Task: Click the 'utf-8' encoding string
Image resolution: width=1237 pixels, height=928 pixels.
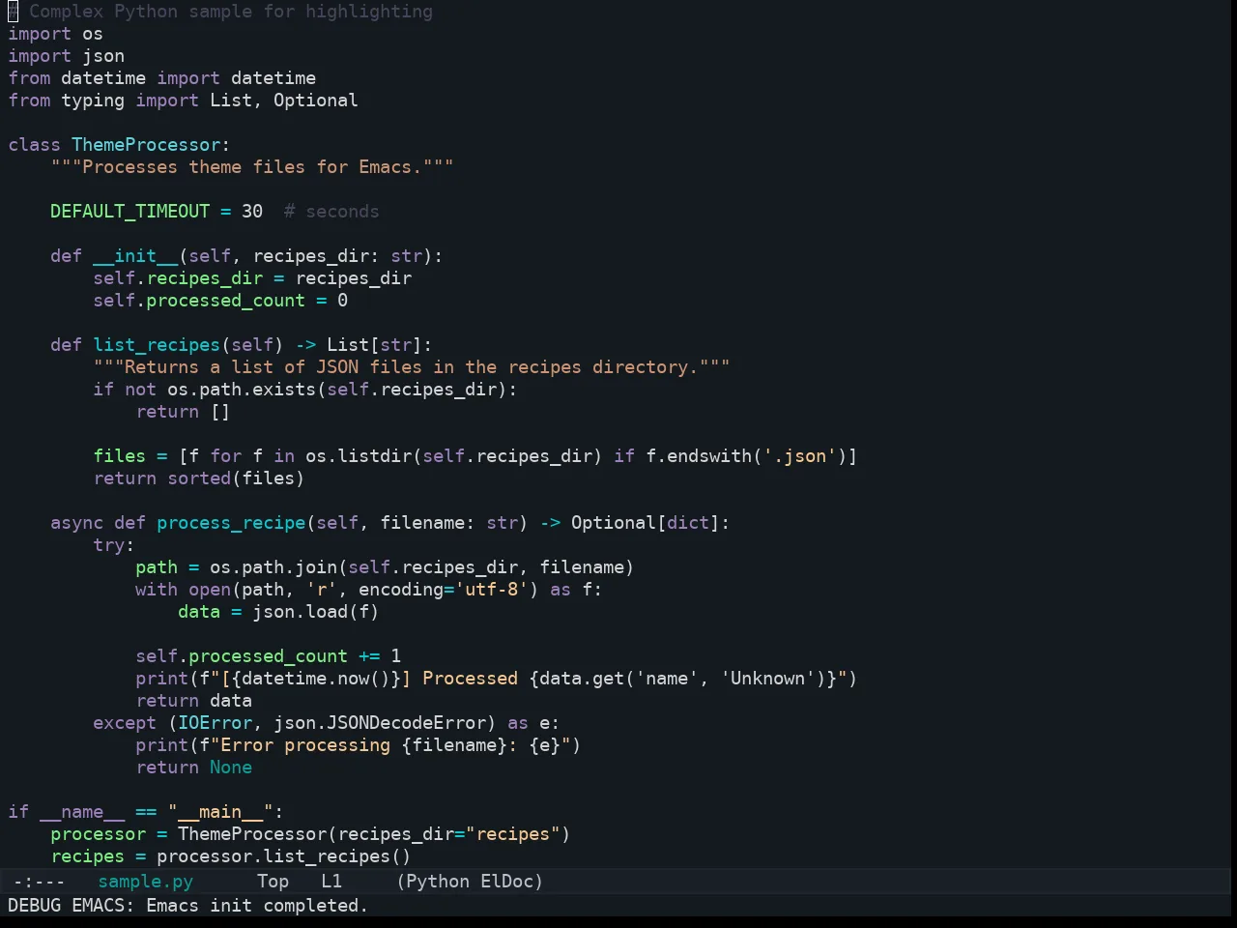Action: click(491, 590)
